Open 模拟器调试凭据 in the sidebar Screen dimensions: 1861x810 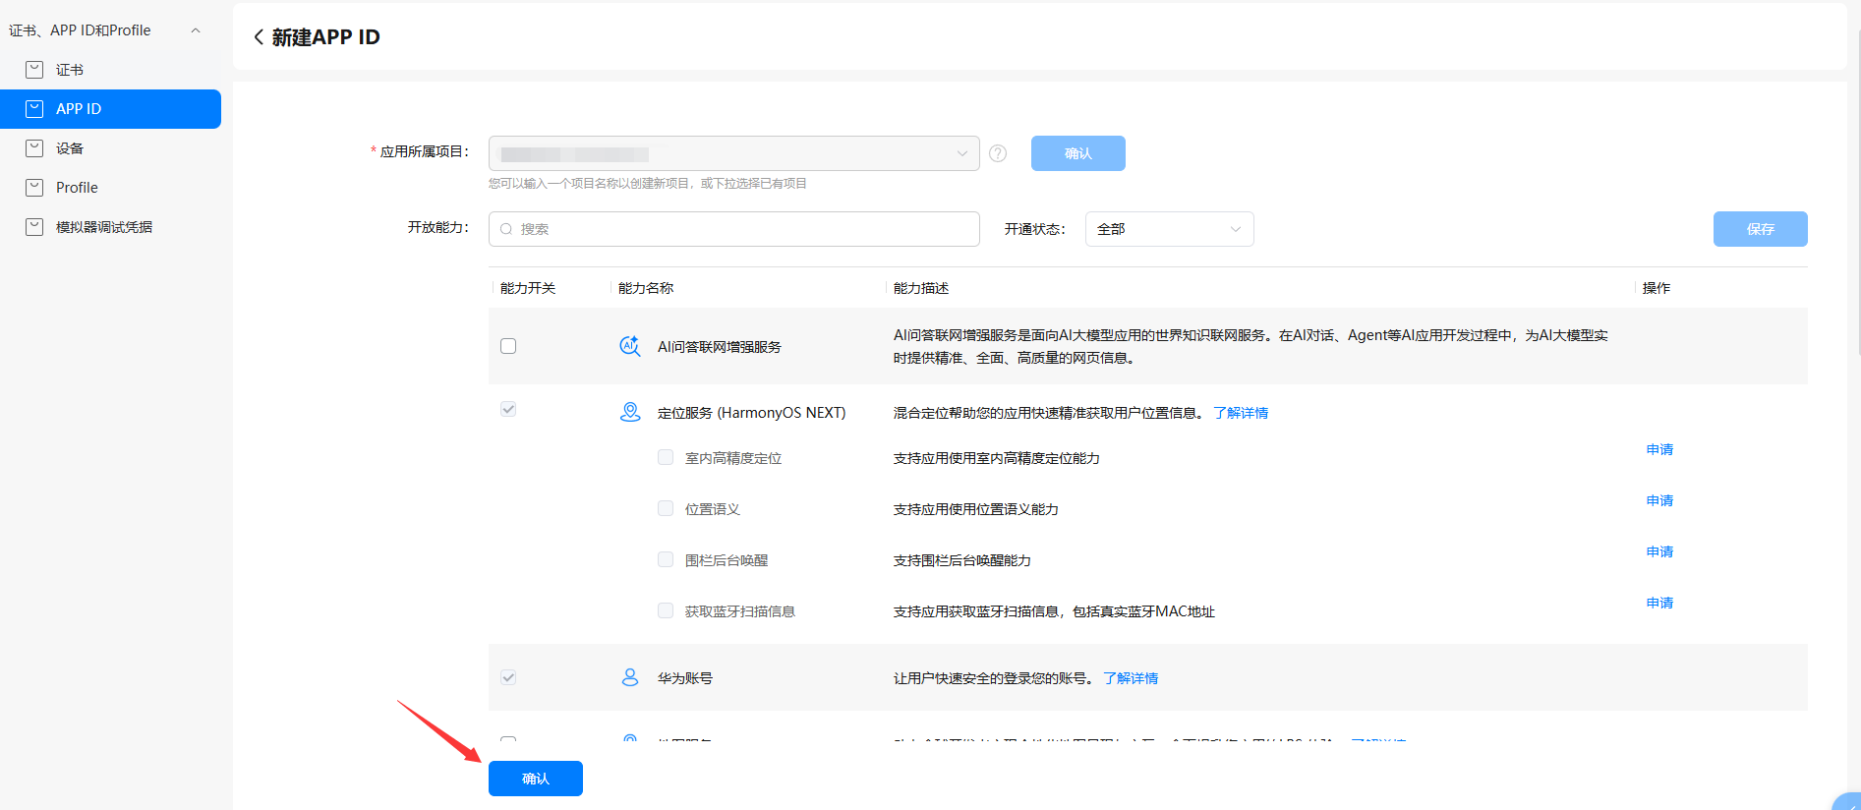(110, 227)
